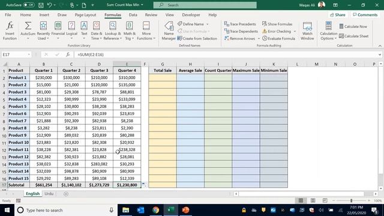Switch to Normal view in status bar
The width and height of the screenshot is (384, 216).
point(301,200)
